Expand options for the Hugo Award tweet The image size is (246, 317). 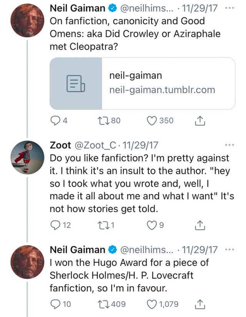[229, 250]
